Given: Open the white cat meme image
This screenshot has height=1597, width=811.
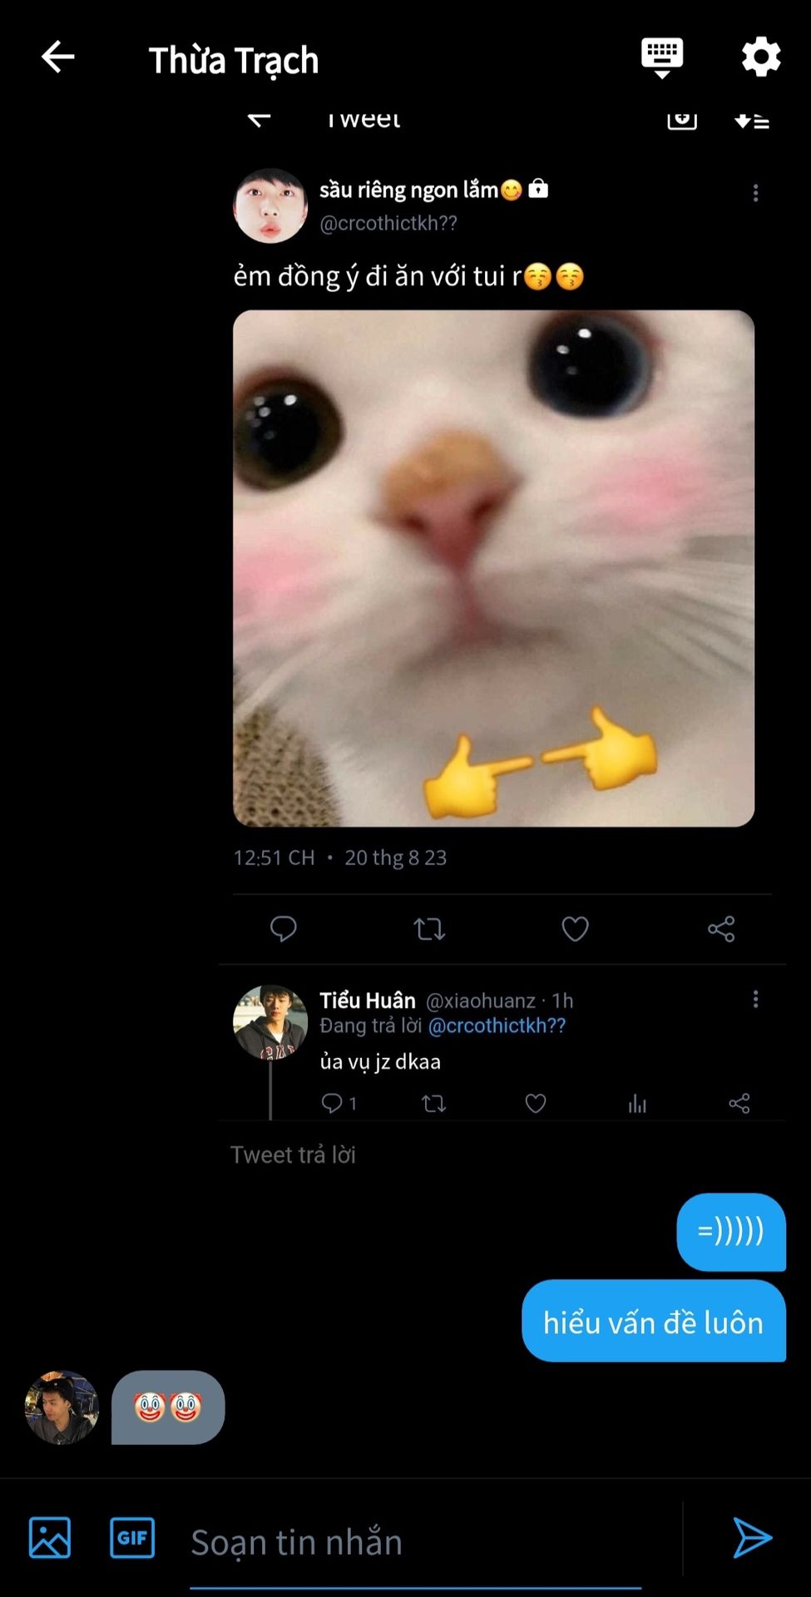Looking at the screenshot, I should pos(493,568).
